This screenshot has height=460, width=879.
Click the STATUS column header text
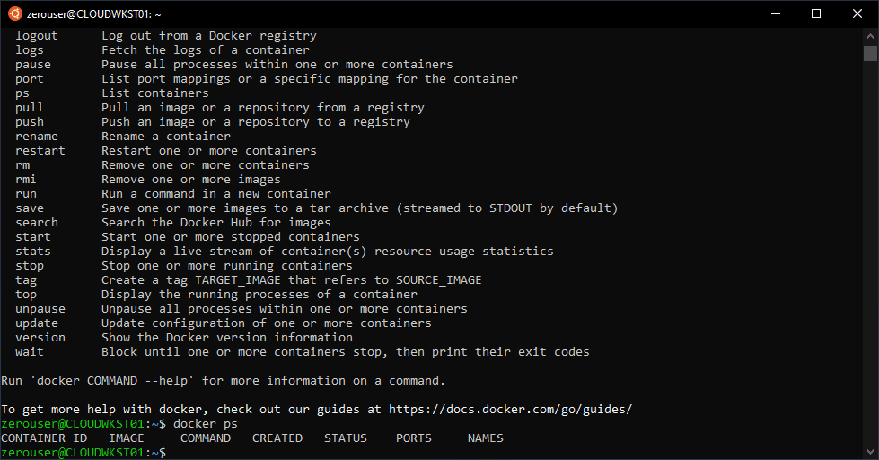(x=345, y=438)
